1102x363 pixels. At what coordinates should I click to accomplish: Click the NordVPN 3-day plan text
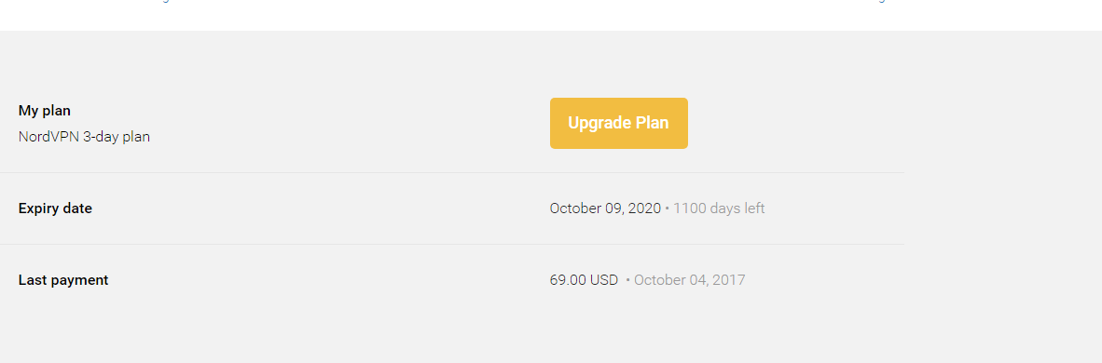pyautogui.click(x=84, y=137)
